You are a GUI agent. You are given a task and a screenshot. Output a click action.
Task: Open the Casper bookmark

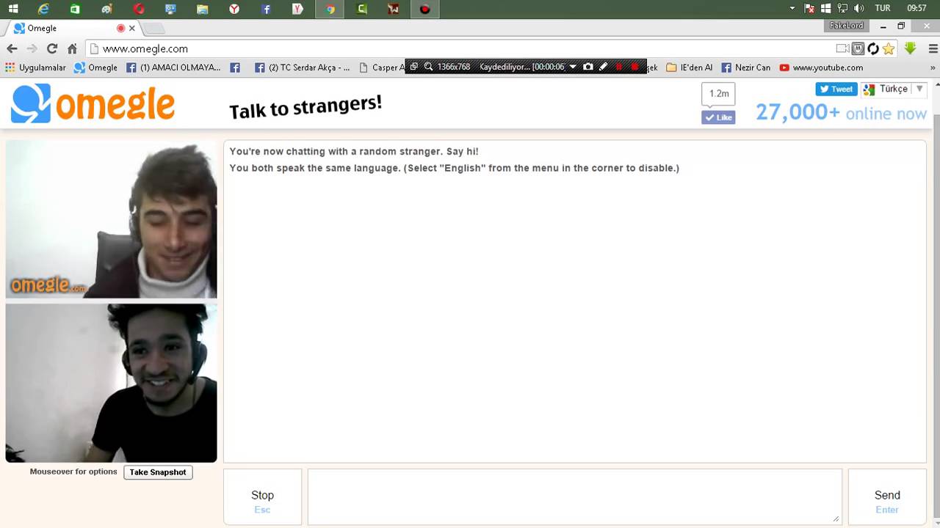click(383, 67)
